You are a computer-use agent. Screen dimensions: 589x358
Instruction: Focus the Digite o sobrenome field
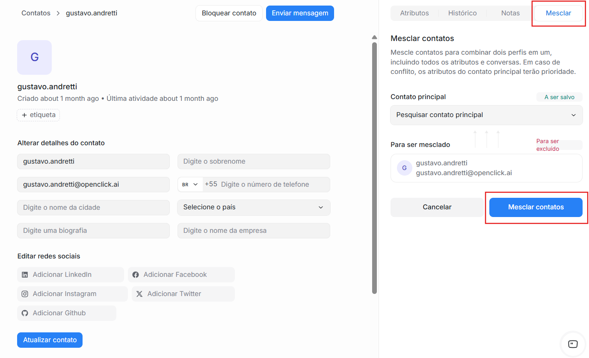254,161
